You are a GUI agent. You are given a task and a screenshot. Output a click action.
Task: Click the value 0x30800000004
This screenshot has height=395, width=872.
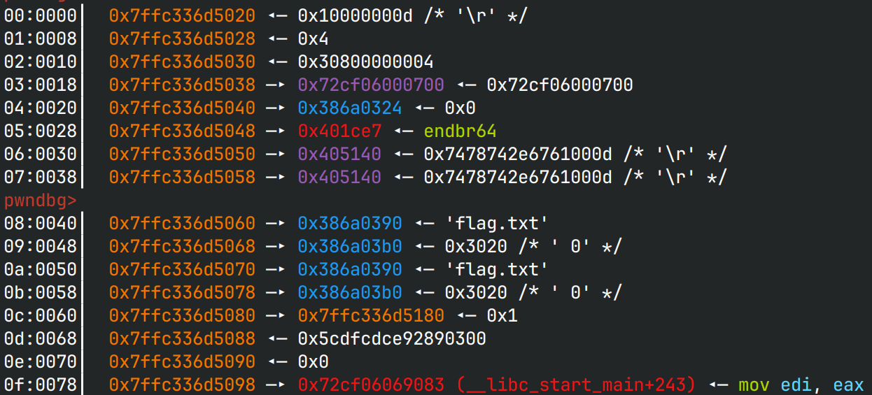click(x=365, y=62)
